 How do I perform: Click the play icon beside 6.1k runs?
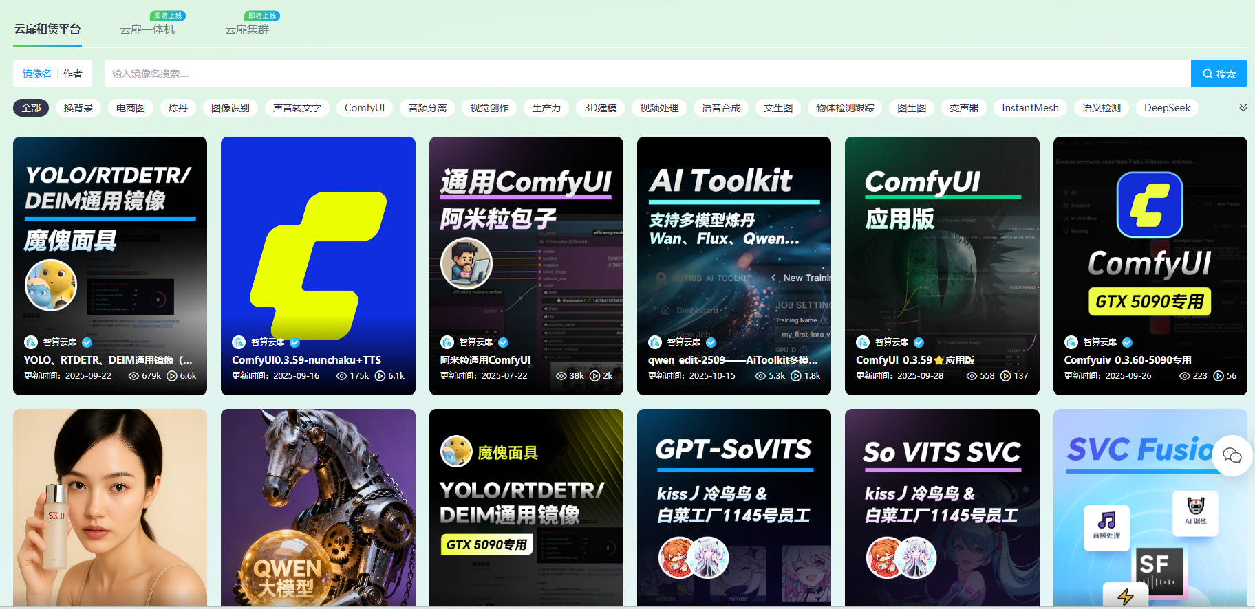pyautogui.click(x=380, y=376)
